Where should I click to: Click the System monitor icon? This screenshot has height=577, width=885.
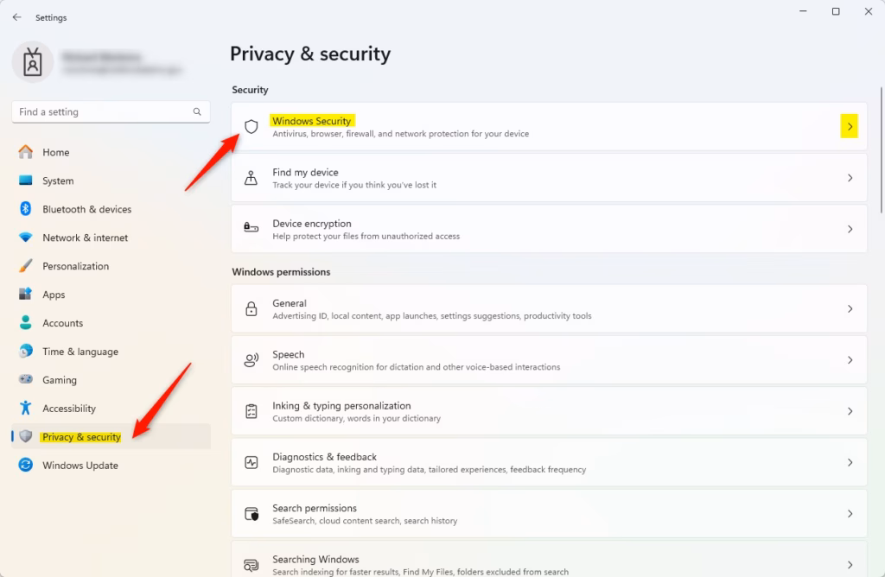click(25, 181)
